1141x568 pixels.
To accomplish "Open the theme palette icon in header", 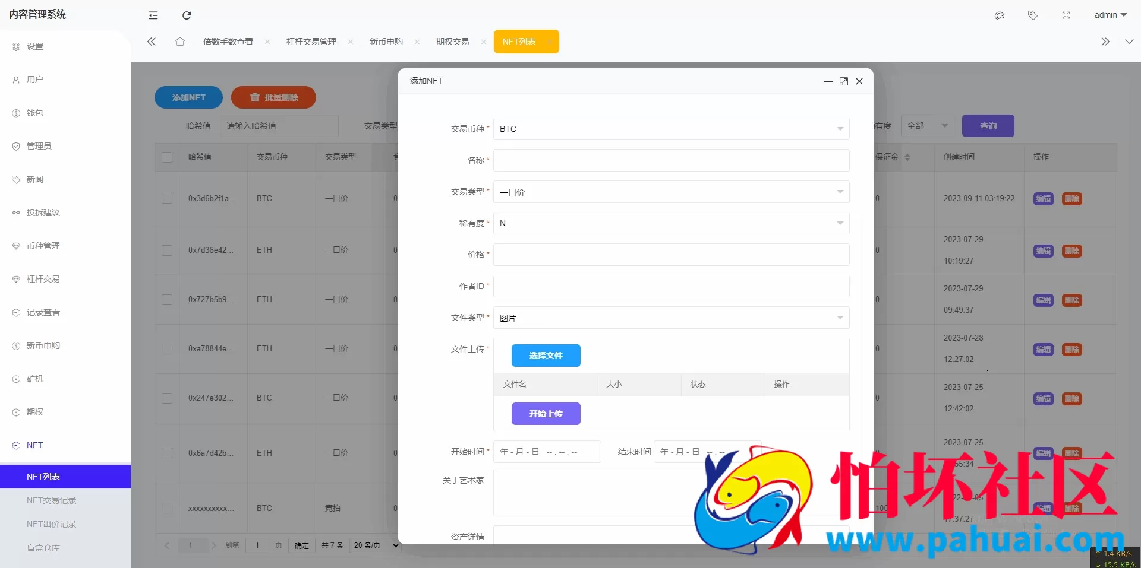I will pos(1000,15).
